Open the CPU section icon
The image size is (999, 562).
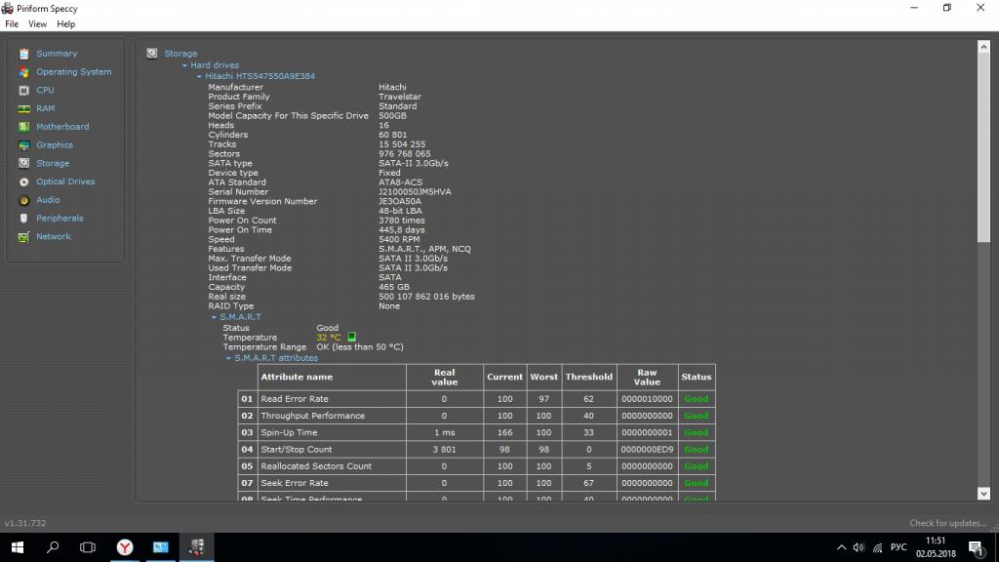(24, 90)
